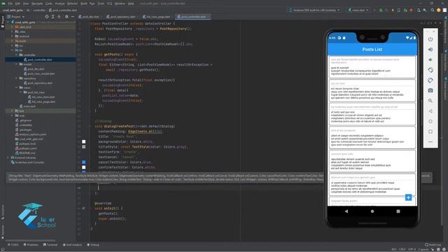The width and height of the screenshot is (448, 252).
Task: Click the emulator Take Screenshot camera icon
Action: 430,90
